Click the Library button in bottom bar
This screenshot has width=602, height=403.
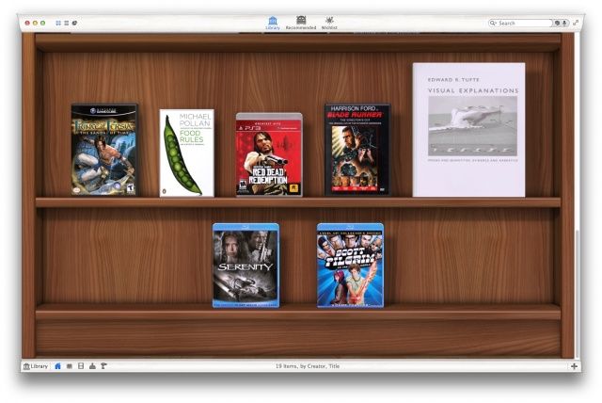pos(36,365)
